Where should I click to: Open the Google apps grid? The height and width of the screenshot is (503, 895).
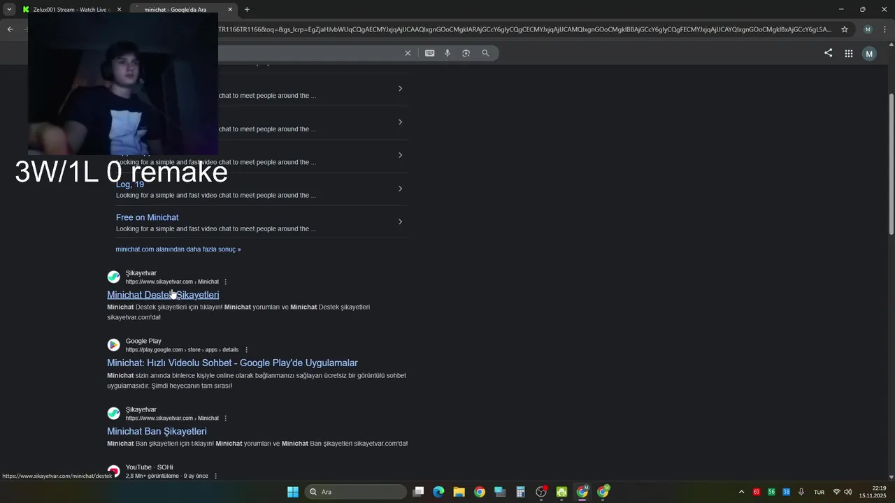[x=848, y=53]
